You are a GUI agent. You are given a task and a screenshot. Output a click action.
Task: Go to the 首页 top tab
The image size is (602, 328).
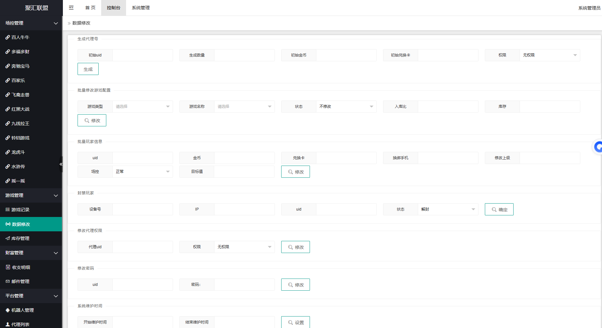point(90,8)
